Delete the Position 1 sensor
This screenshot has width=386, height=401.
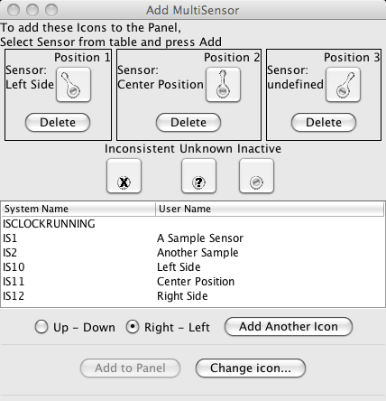[58, 123]
